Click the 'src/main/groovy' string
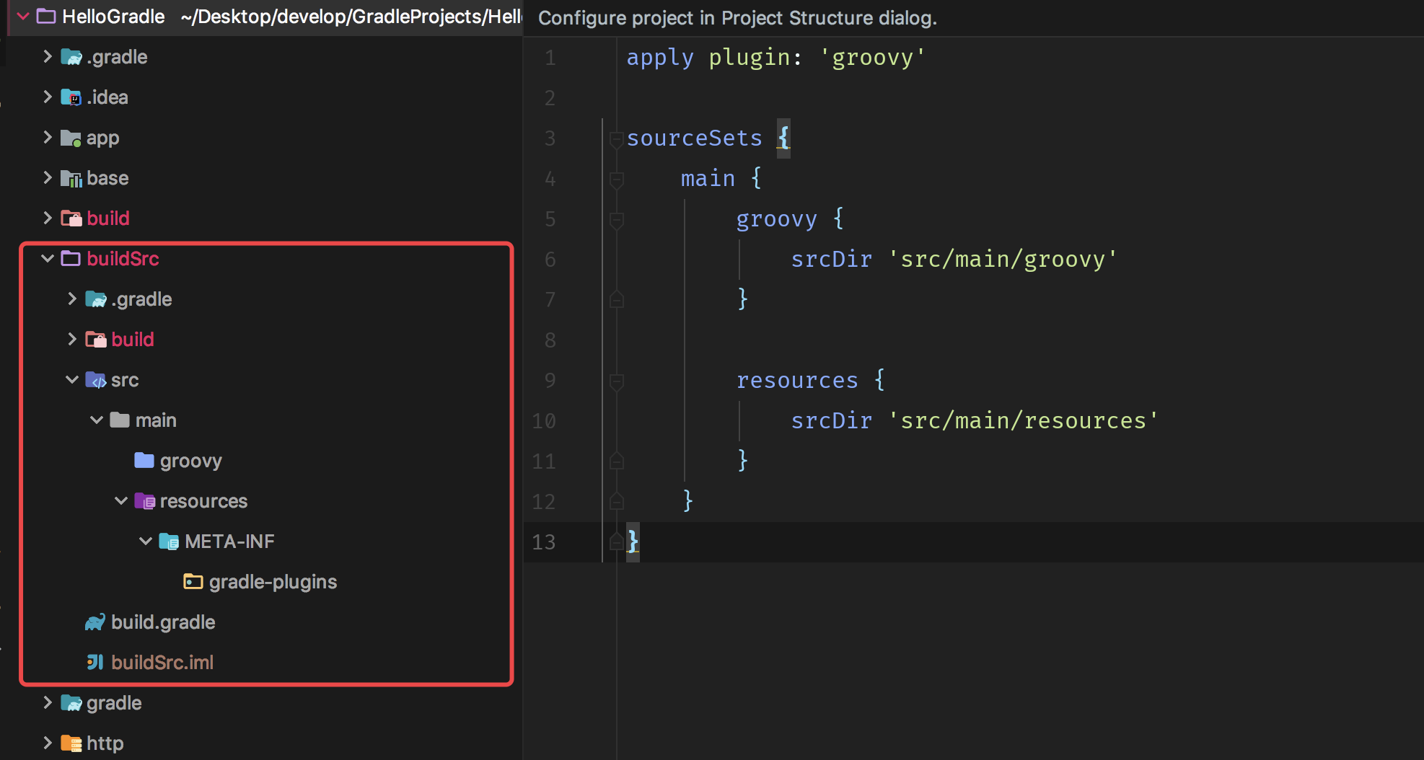The height and width of the screenshot is (760, 1424). point(1003,260)
